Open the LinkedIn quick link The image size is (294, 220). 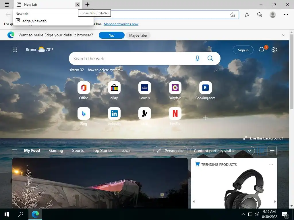(114, 116)
